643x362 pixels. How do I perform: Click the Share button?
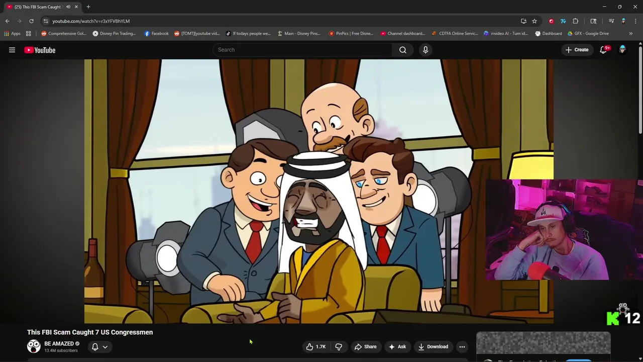point(365,346)
